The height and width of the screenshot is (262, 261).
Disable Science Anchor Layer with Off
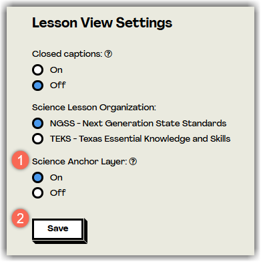pos(37,193)
